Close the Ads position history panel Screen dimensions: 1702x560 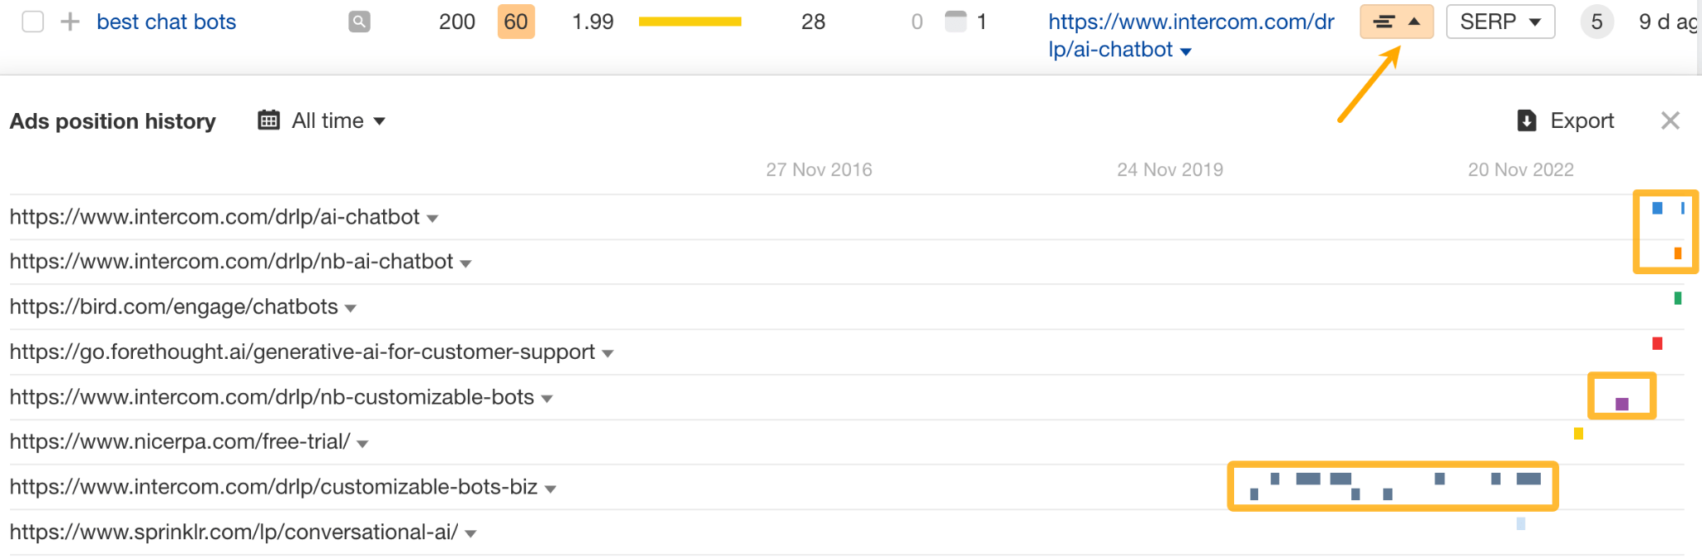pos(1670,121)
